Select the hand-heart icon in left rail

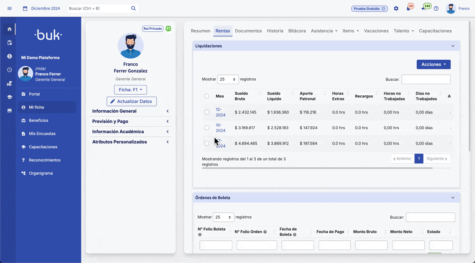click(9, 83)
